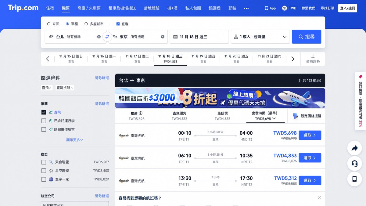The height and width of the screenshot is (206, 366).
Task: Pick 11 月 19 日 週四 date
Action: pos(203,59)
